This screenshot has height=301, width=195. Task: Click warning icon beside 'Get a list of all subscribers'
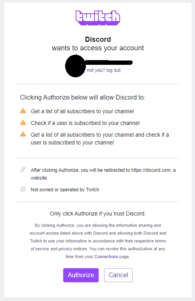23,111
